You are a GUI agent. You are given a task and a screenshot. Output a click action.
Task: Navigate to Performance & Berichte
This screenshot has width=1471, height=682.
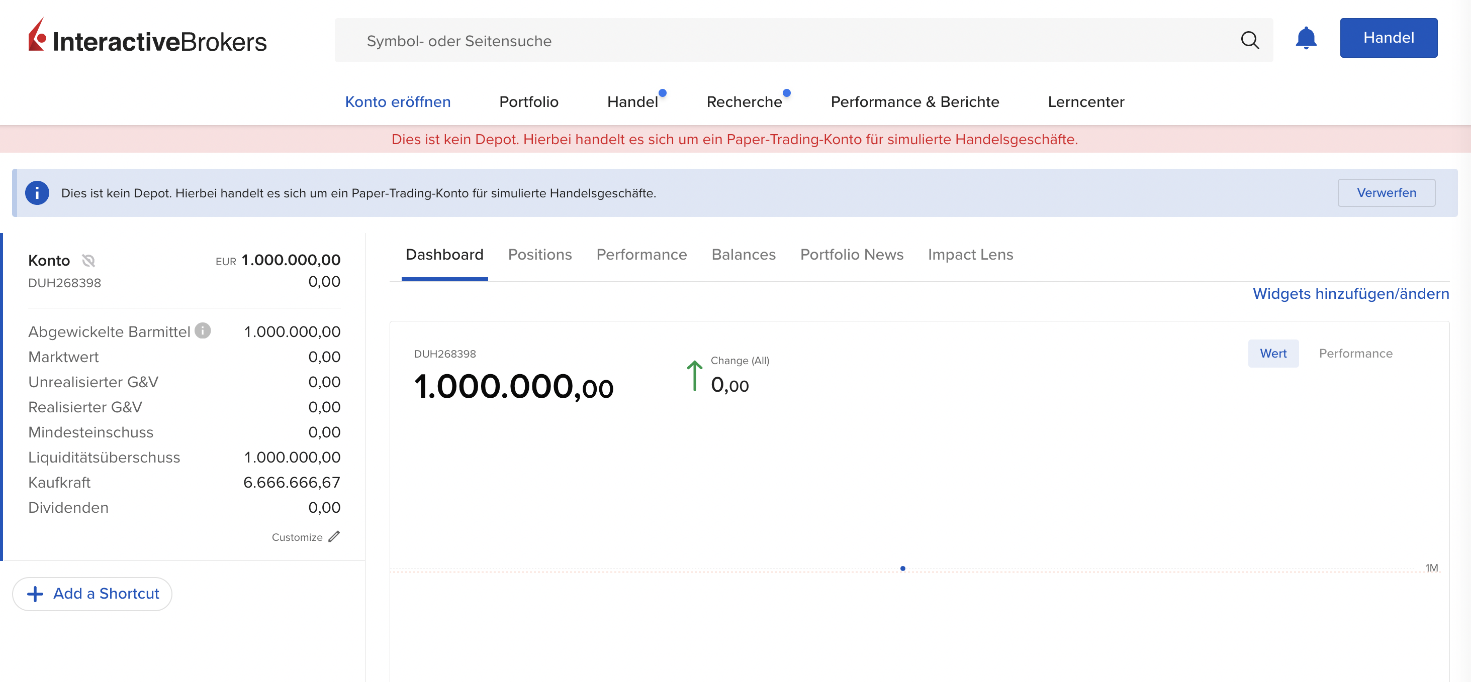pyautogui.click(x=915, y=101)
